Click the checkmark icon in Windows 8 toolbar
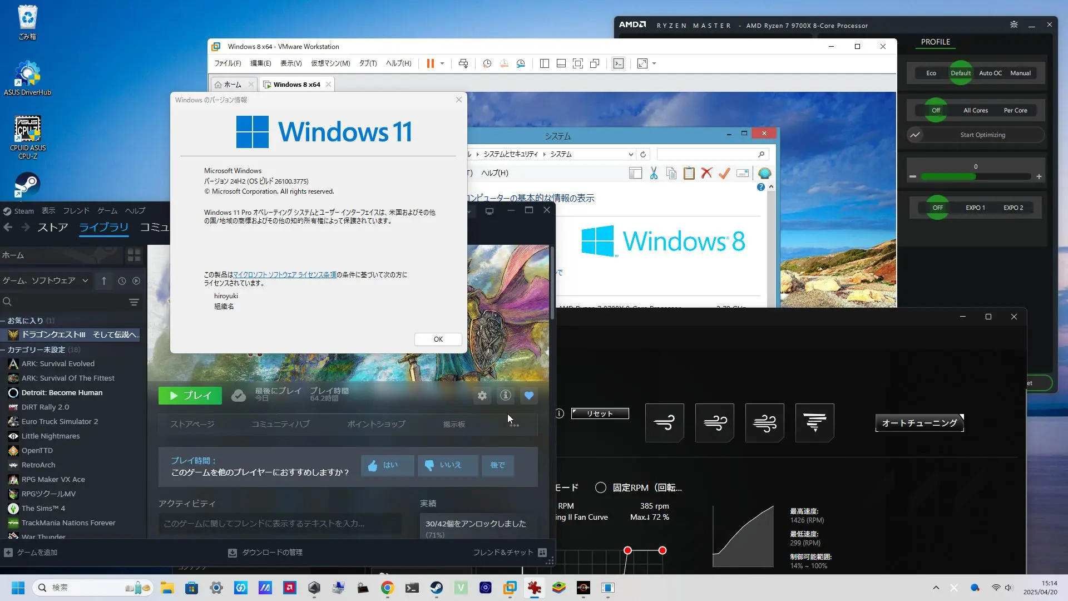The image size is (1068, 601). [x=724, y=173]
